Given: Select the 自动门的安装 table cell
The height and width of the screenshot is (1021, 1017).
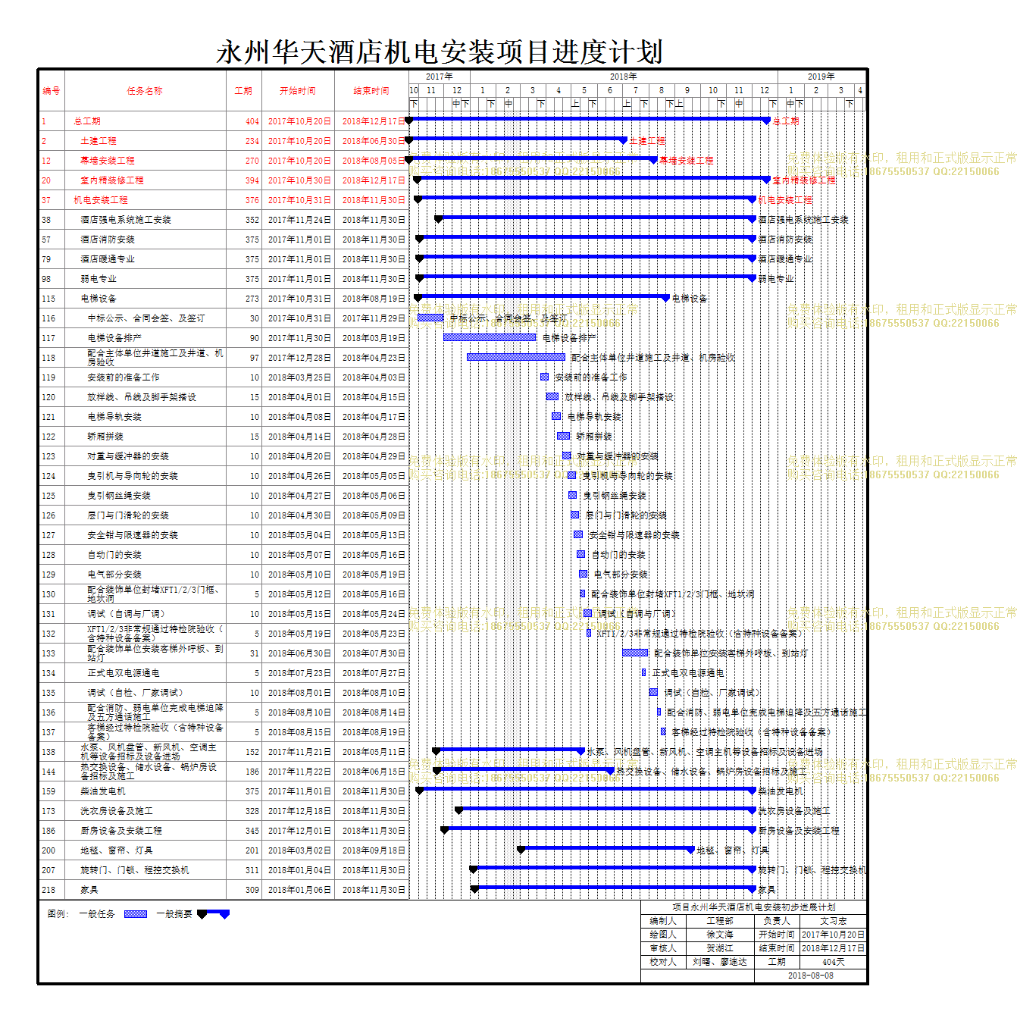Looking at the screenshot, I should tap(145, 555).
